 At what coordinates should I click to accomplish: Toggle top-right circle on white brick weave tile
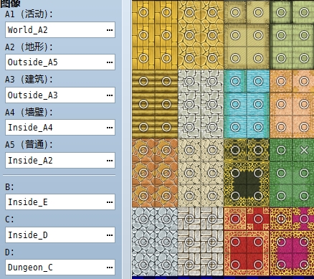(212, 219)
